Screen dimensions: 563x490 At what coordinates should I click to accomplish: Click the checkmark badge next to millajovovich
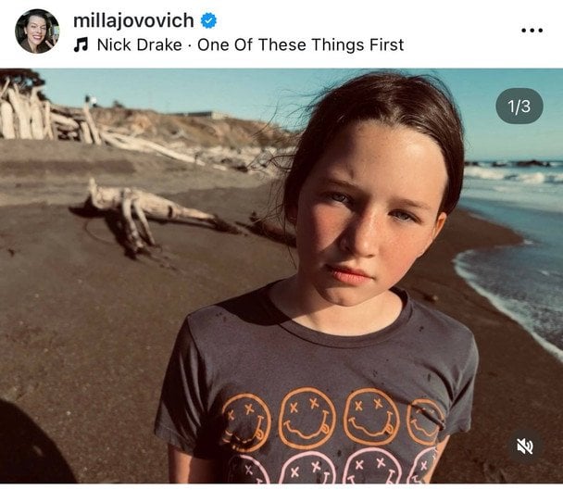210,20
